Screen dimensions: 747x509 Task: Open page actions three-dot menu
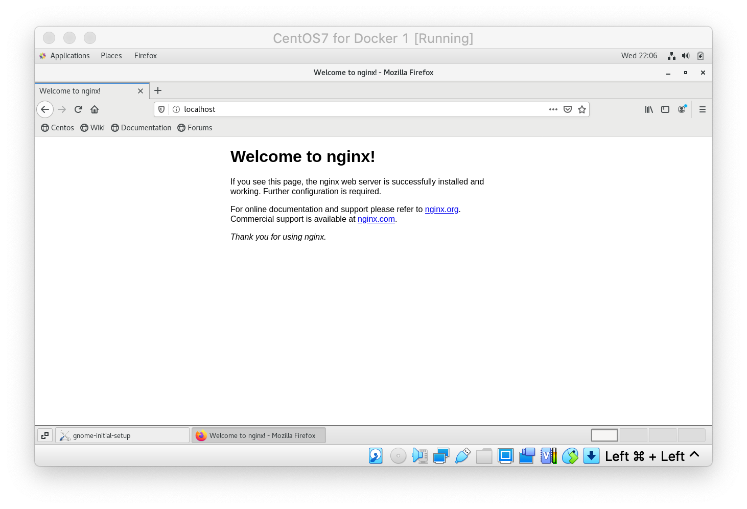(x=553, y=109)
